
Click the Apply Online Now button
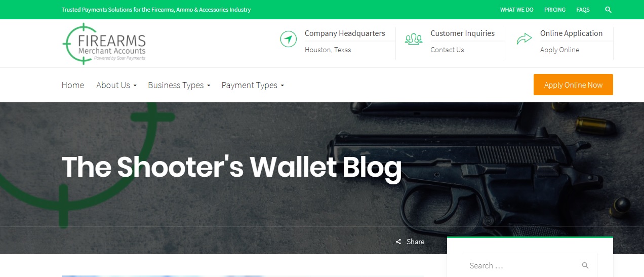tap(573, 85)
